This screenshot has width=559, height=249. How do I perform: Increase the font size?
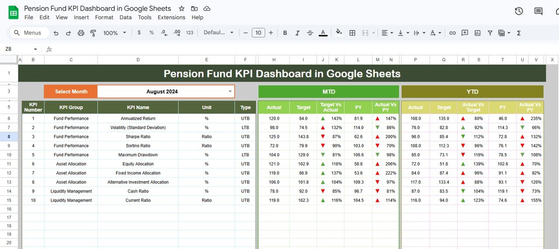tap(271, 33)
